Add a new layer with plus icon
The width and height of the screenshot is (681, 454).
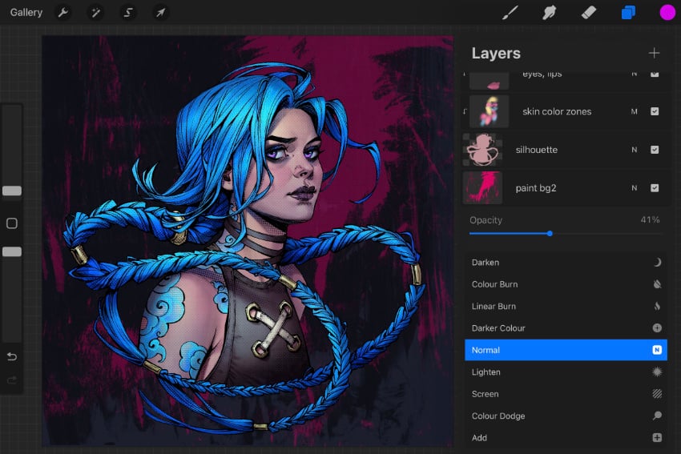(x=654, y=53)
